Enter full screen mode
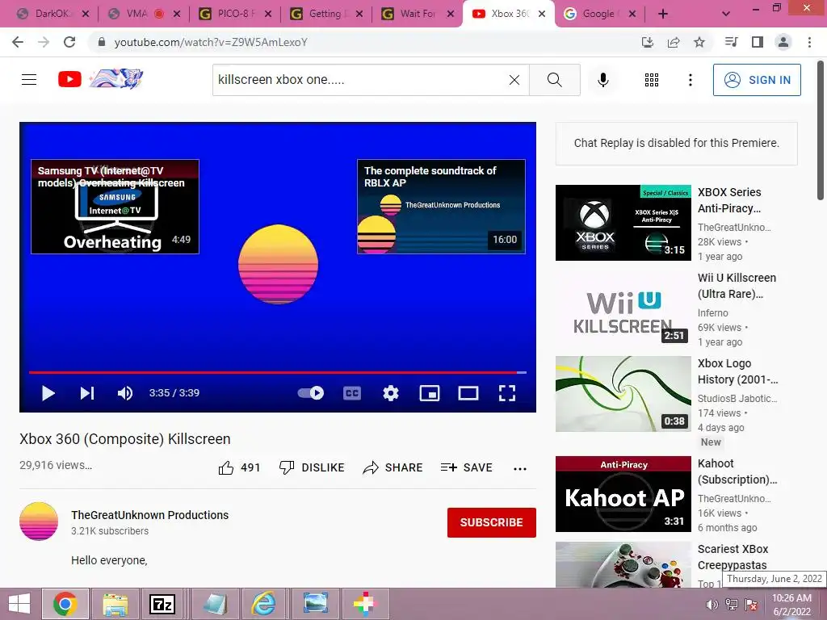The image size is (827, 620). pos(507,393)
